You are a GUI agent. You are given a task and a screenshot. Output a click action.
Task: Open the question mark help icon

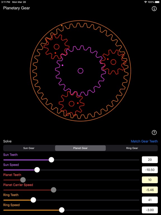point(154,132)
